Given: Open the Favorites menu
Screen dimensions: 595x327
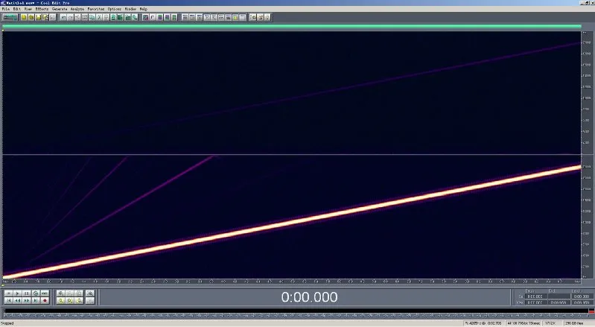Looking at the screenshot, I should 96,9.
